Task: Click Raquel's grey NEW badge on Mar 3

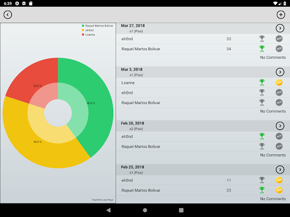Action: [279, 102]
